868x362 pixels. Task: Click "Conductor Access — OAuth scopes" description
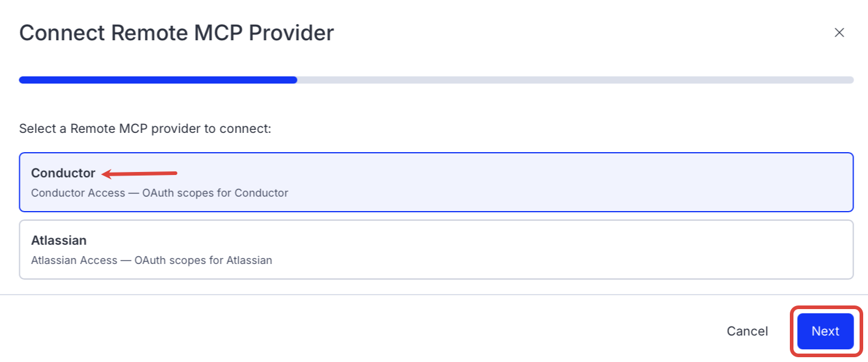[x=159, y=193]
